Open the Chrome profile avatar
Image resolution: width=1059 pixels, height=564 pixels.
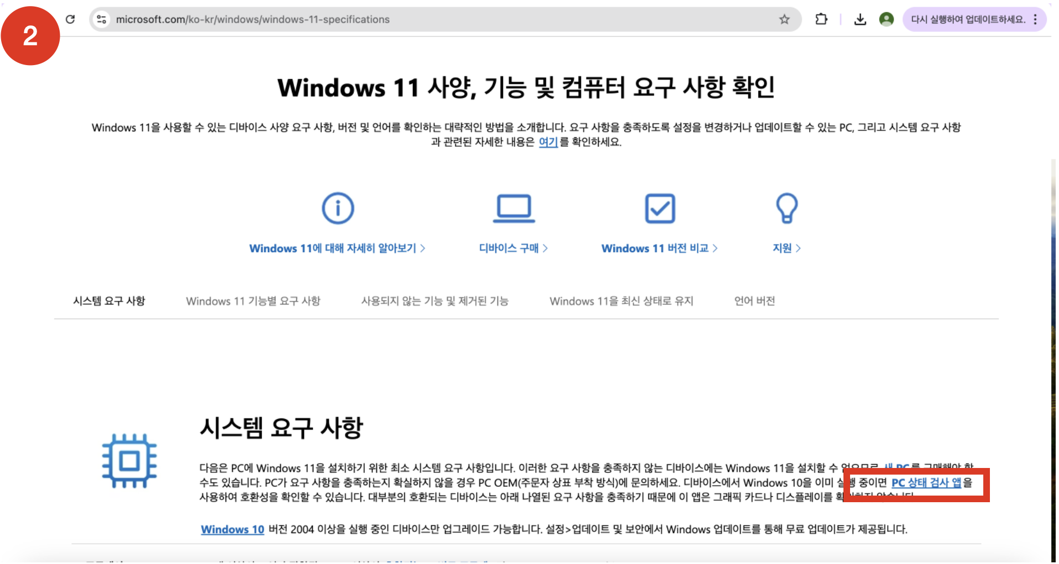887,19
